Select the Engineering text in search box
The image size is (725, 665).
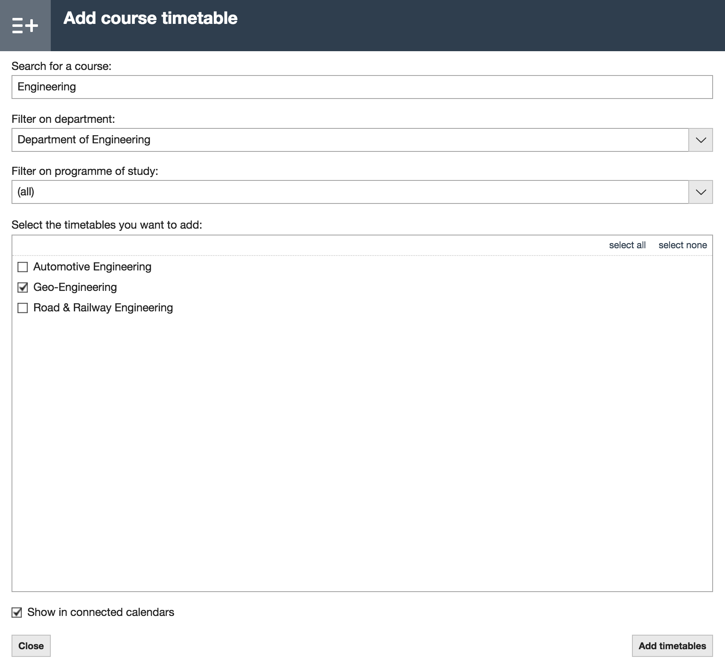tap(47, 87)
